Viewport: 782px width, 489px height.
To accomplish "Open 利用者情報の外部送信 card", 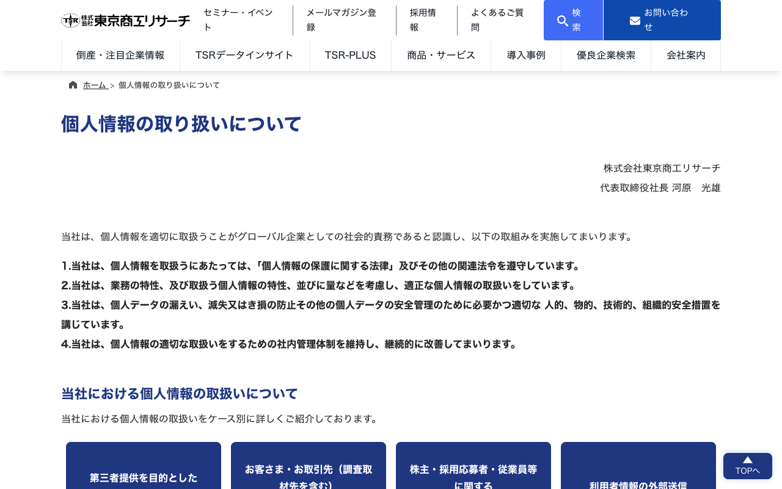I will coord(638,466).
